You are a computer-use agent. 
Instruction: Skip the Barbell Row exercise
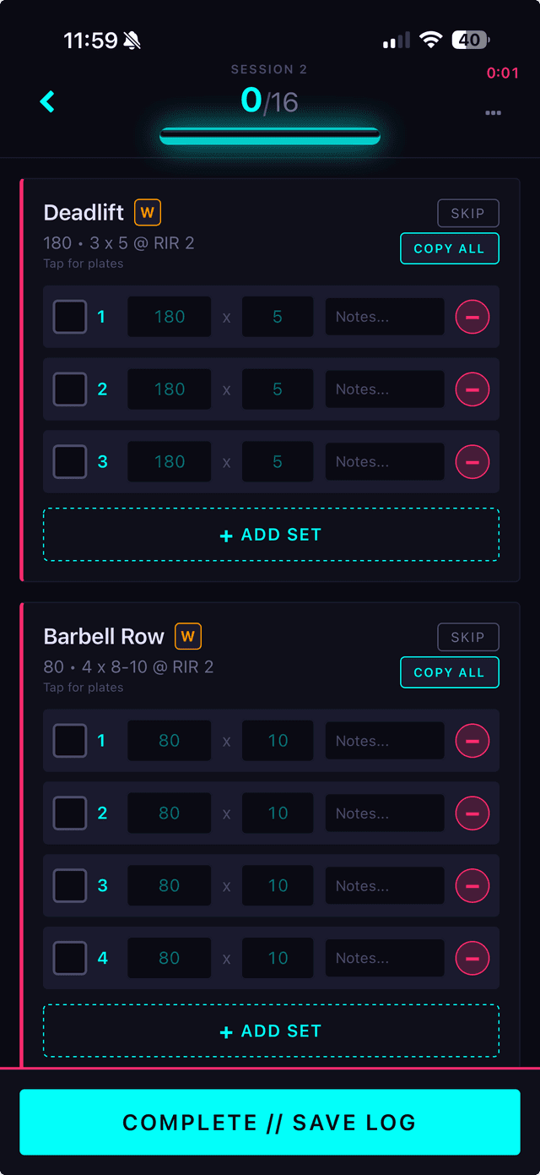tap(468, 636)
